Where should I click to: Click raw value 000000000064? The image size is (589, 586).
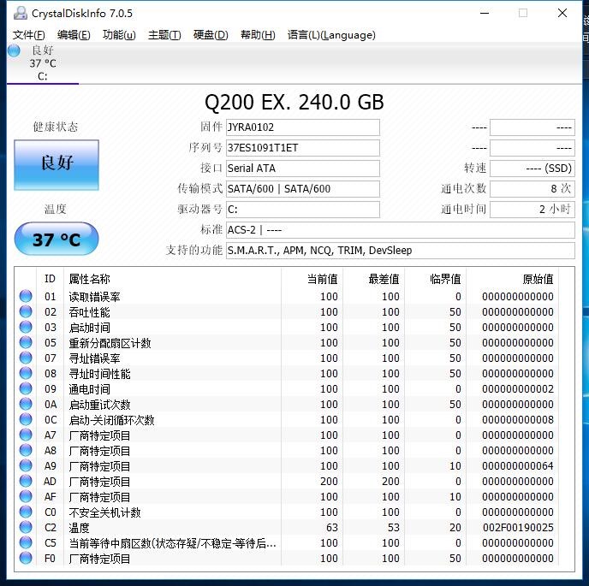(x=518, y=466)
